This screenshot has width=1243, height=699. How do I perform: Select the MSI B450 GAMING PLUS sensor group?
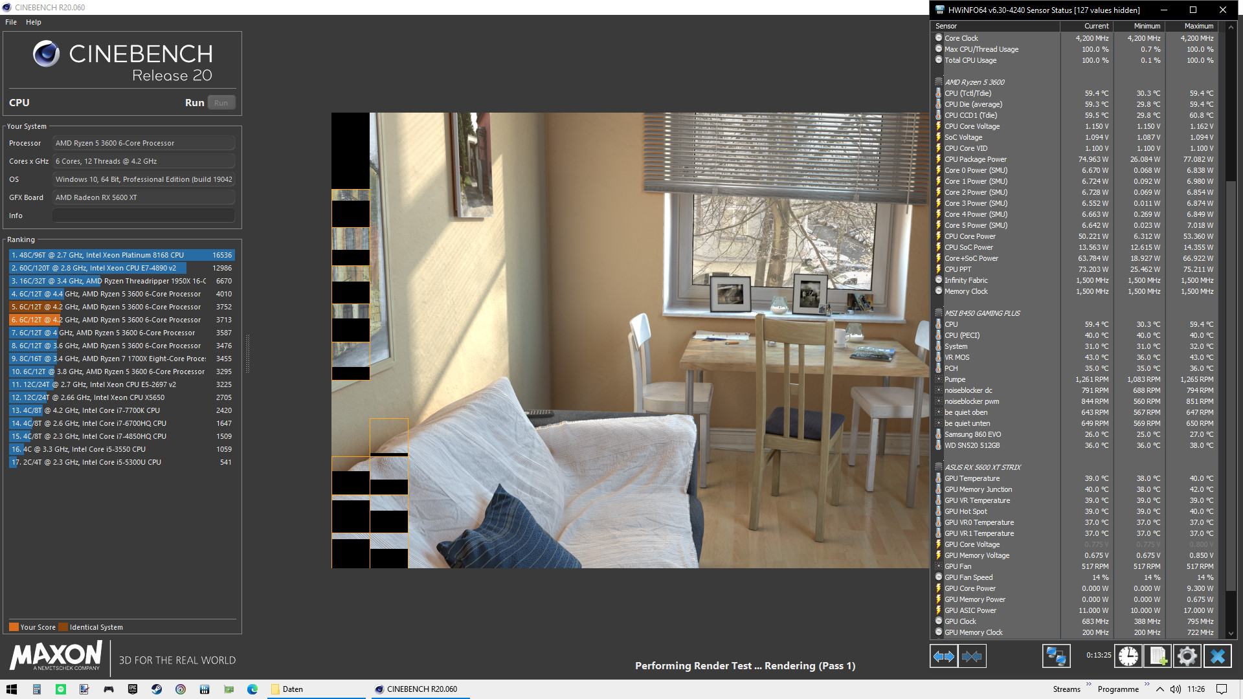tap(981, 313)
